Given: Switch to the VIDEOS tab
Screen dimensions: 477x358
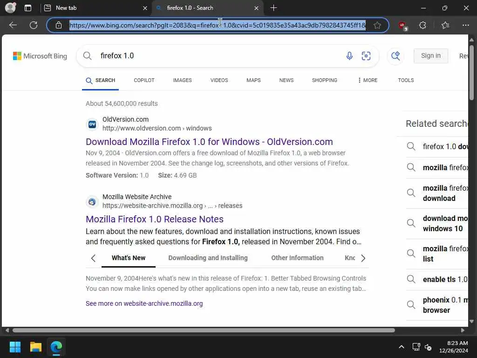Looking at the screenshot, I should pyautogui.click(x=219, y=80).
